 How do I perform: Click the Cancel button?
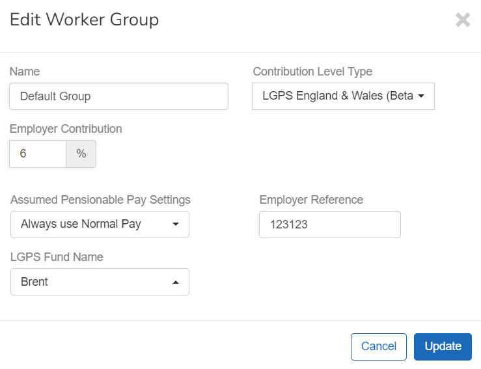(x=379, y=347)
